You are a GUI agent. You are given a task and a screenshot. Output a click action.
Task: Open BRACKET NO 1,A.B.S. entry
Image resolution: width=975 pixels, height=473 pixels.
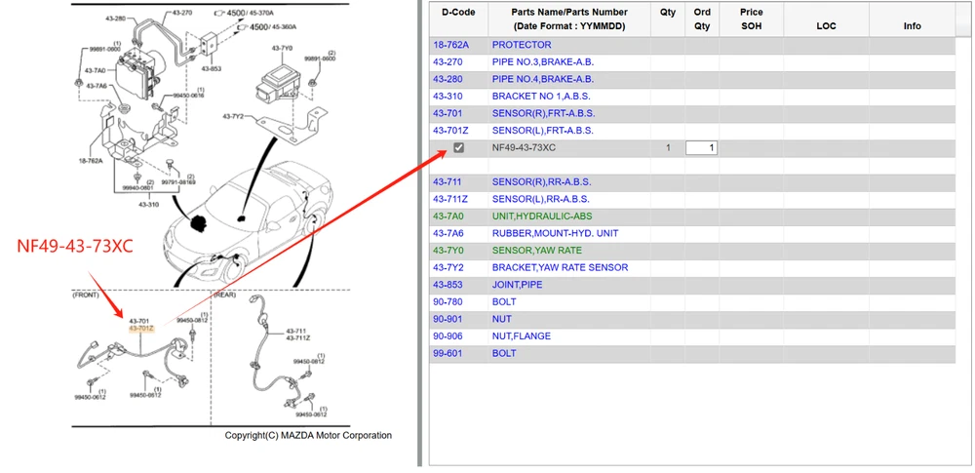point(541,97)
